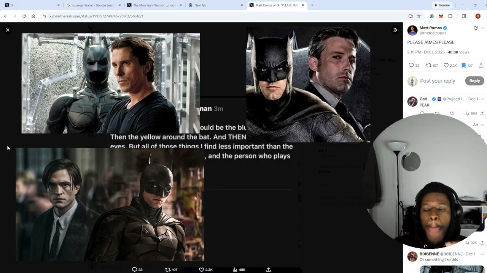
Task: Click the Grok explain icon on post
Action: click(x=476, y=28)
